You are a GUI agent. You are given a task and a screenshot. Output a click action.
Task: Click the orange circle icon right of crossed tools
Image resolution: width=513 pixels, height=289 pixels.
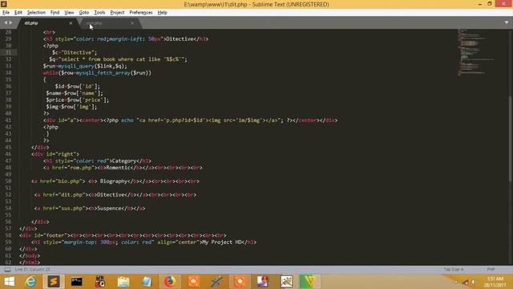tap(240, 282)
